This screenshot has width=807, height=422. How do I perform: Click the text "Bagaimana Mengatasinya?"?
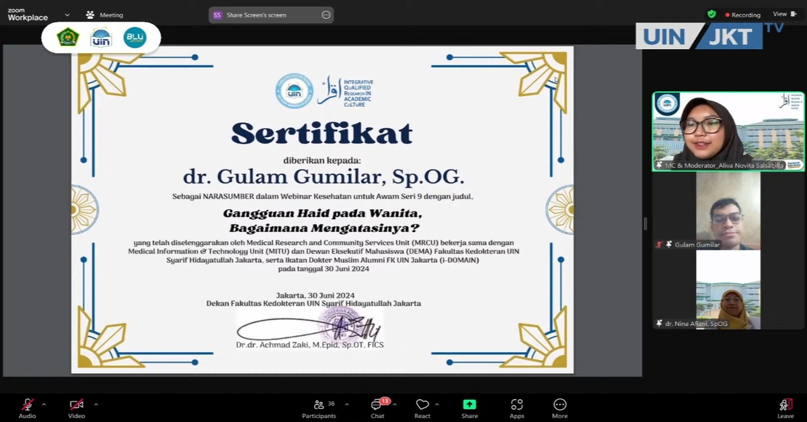click(x=323, y=227)
